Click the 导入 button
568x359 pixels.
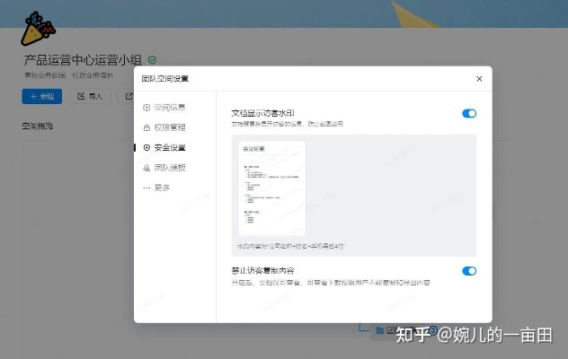(90, 96)
